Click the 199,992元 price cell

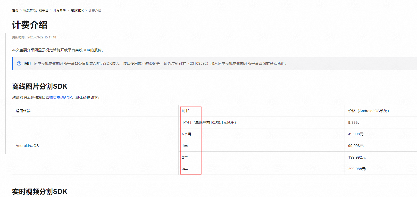(381, 157)
